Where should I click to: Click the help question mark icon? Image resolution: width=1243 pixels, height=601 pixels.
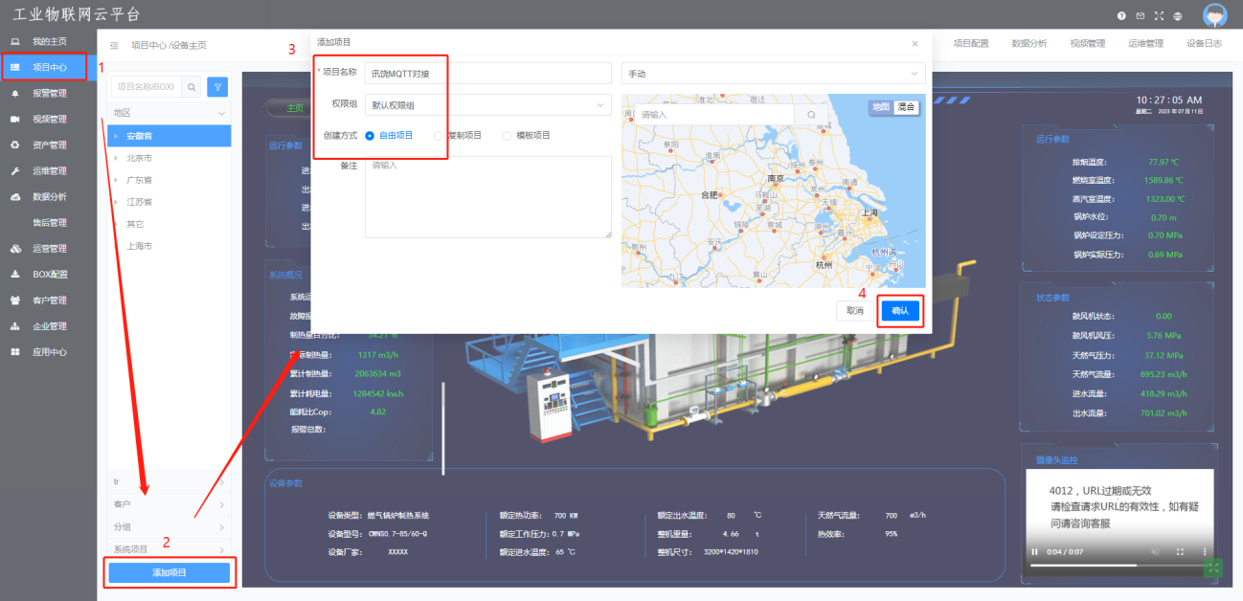point(1121,16)
